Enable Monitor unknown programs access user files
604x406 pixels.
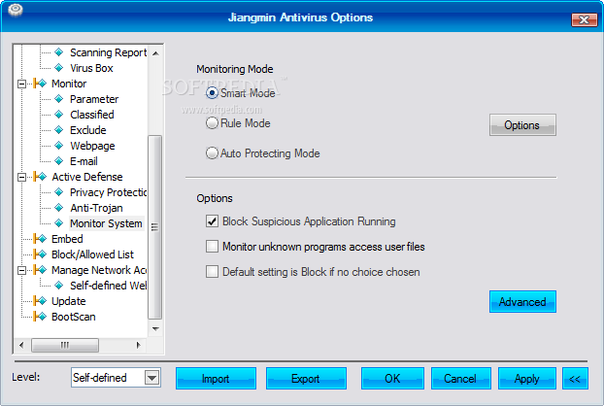coord(212,247)
